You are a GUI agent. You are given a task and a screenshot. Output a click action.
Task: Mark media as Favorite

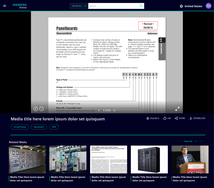[x=153, y=118]
